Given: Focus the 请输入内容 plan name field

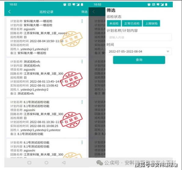Looking at the screenshot, I should click(x=139, y=37).
